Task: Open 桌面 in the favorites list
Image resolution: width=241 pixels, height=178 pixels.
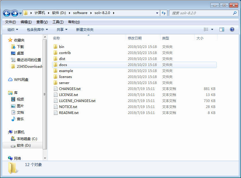Action: click(x=20, y=53)
